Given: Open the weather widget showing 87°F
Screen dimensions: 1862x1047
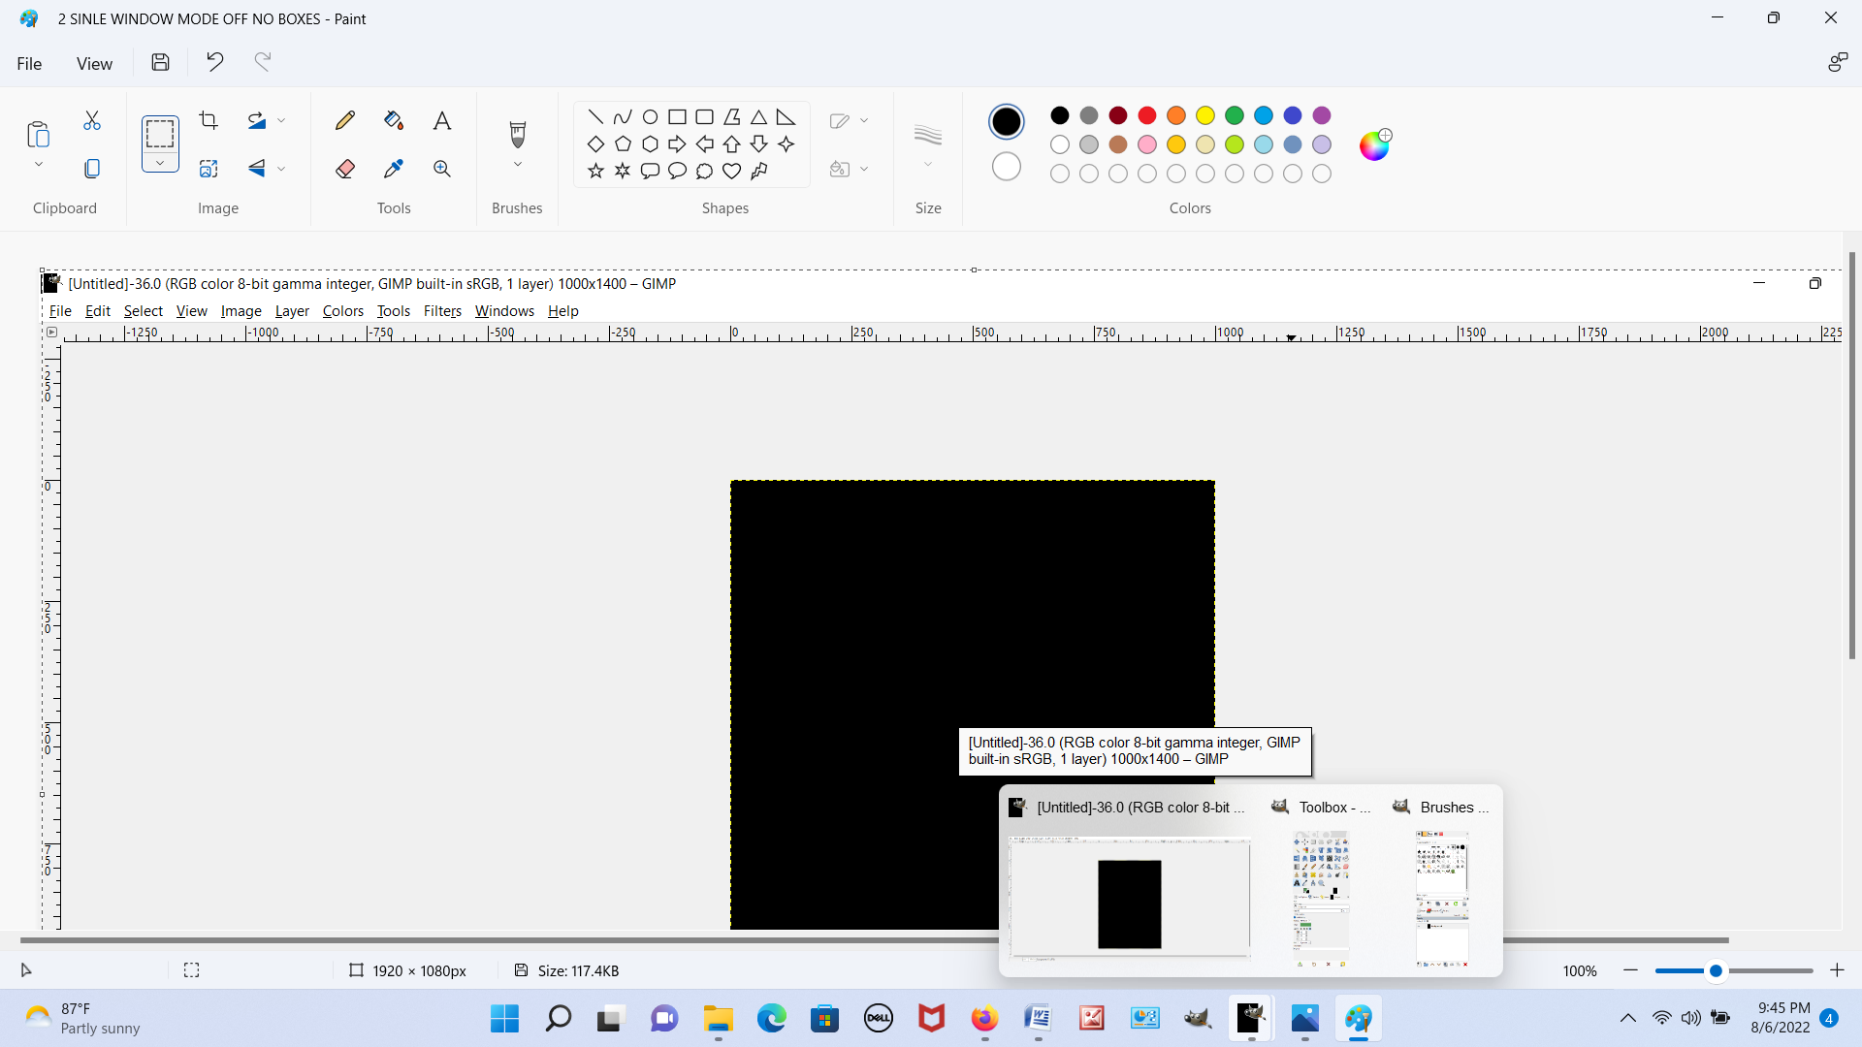Looking at the screenshot, I should point(82,1018).
